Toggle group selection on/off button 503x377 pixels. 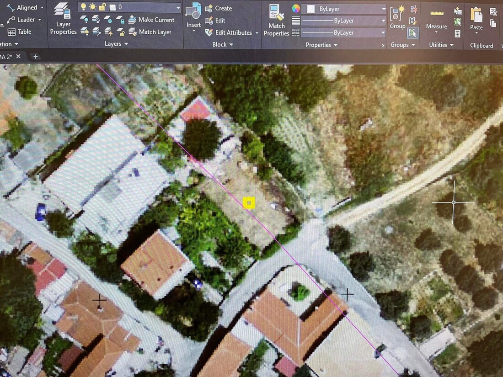pos(413,32)
